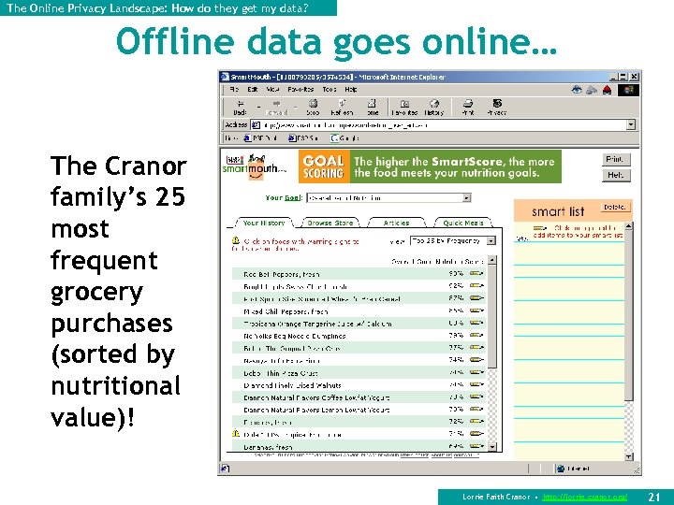Click the gray icon between eye and red bell
Viewport: 674px width, 505px height.
(592, 90)
